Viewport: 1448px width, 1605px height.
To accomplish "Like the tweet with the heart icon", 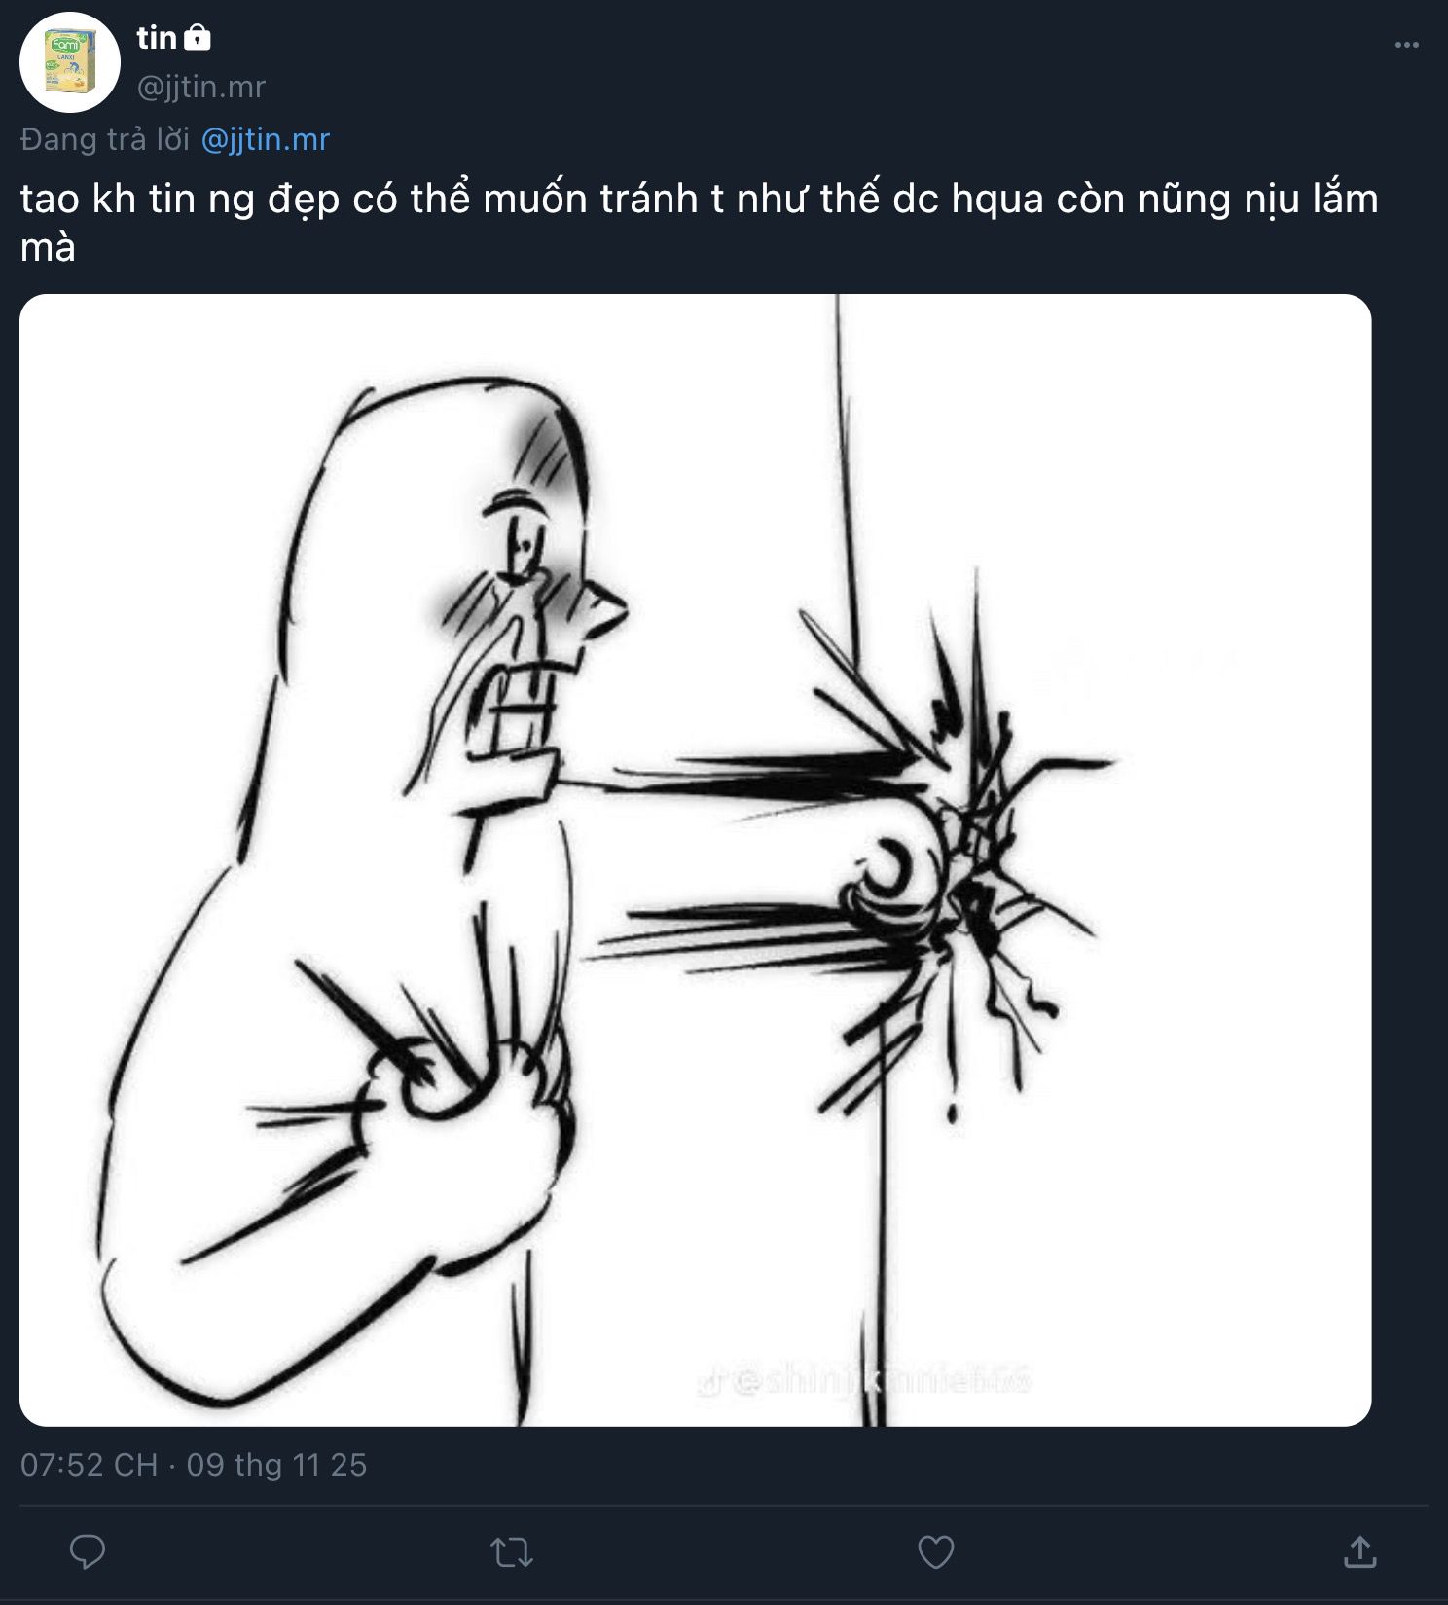I will click(936, 1551).
